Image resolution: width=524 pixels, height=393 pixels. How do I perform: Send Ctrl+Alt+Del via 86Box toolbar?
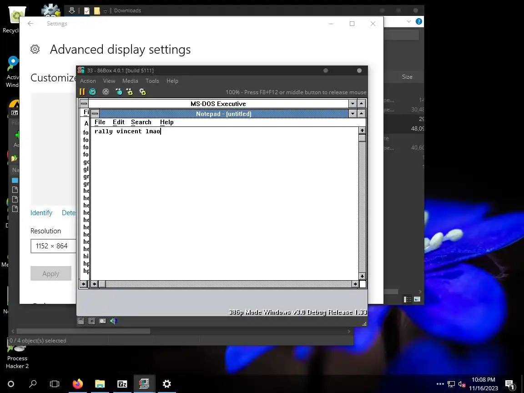119,92
